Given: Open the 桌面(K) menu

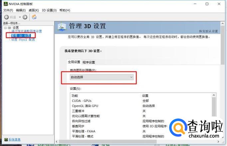Looking at the screenshot, I should [34, 10].
